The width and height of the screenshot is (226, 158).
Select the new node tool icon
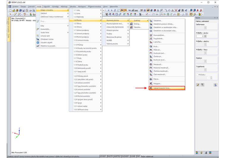click(x=10, y=14)
